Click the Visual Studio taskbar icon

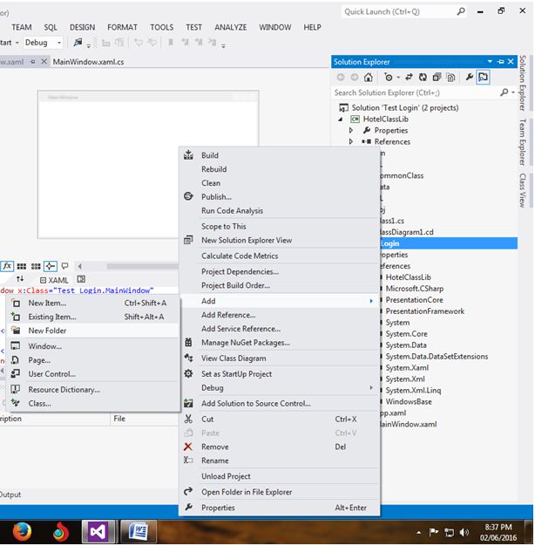point(98,532)
